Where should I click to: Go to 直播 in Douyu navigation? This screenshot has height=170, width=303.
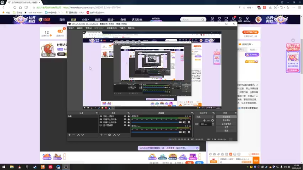pyautogui.click(x=73, y=20)
